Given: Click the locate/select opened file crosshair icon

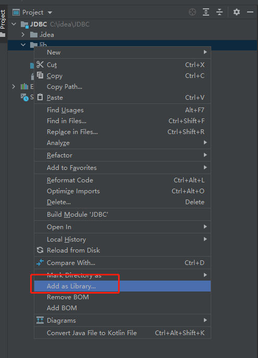Looking at the screenshot, I should [x=192, y=12].
